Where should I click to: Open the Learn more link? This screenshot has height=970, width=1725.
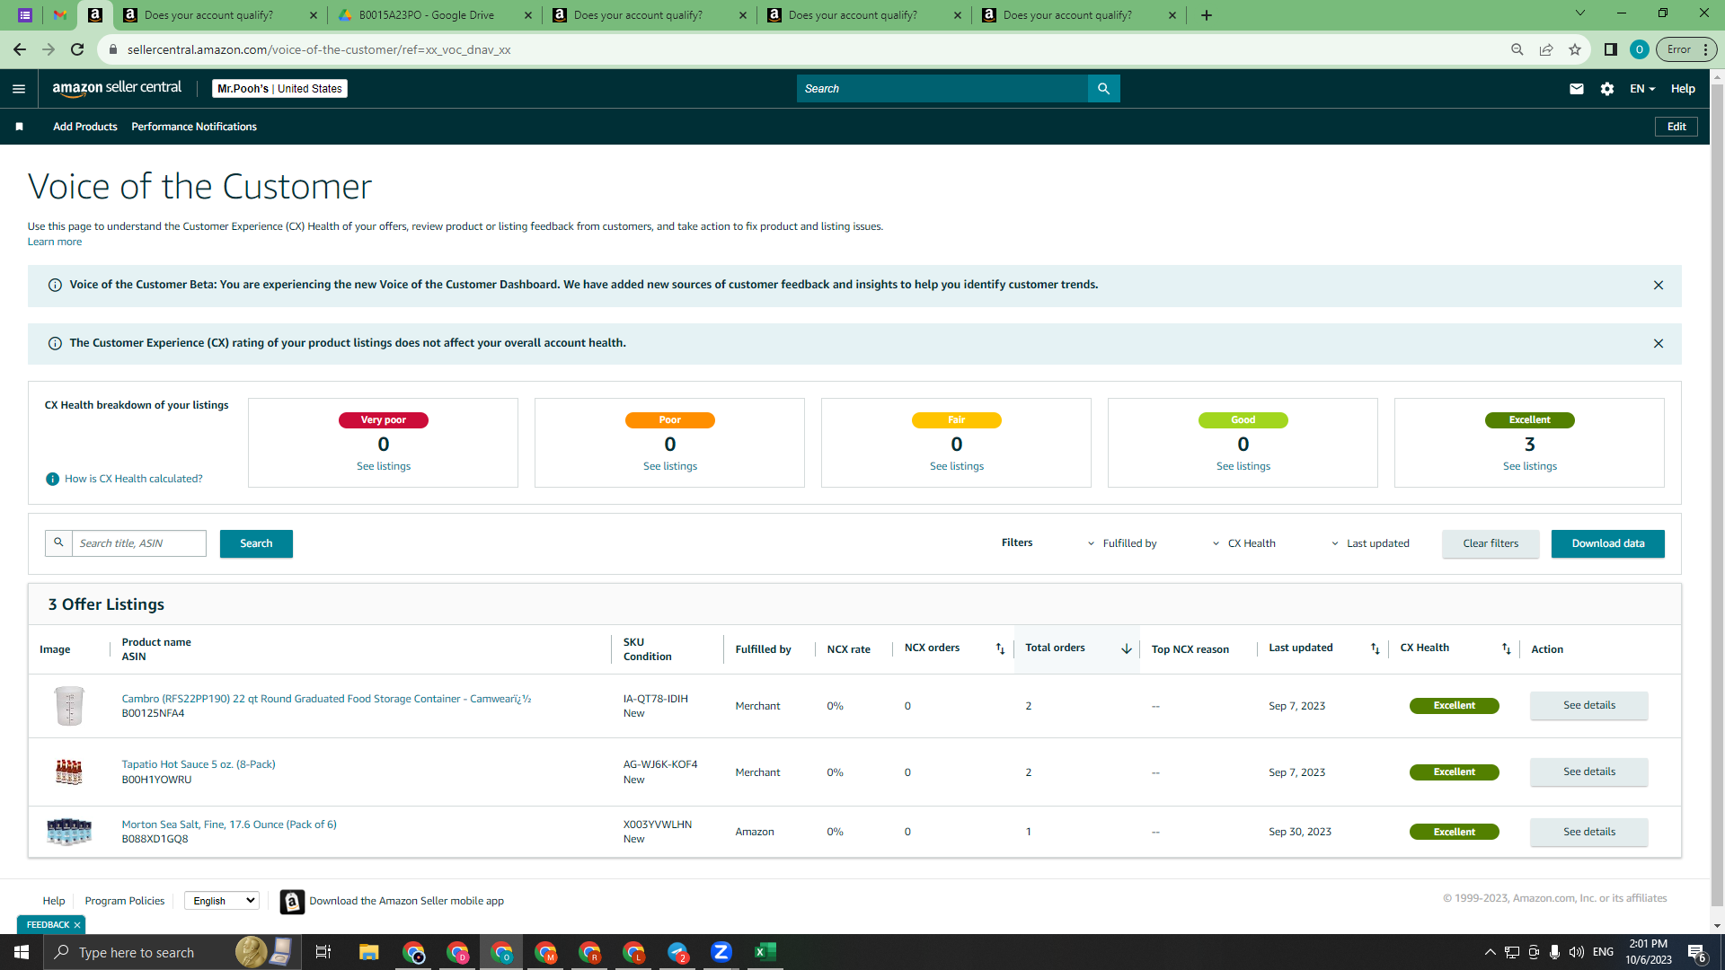point(55,242)
